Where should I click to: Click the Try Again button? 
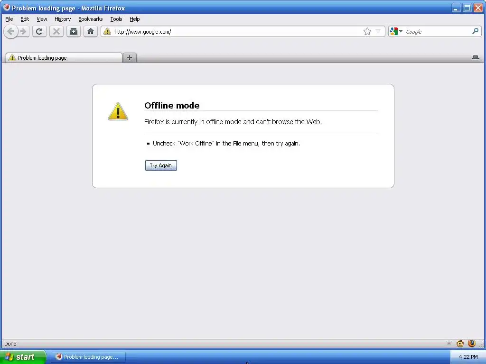point(161,165)
